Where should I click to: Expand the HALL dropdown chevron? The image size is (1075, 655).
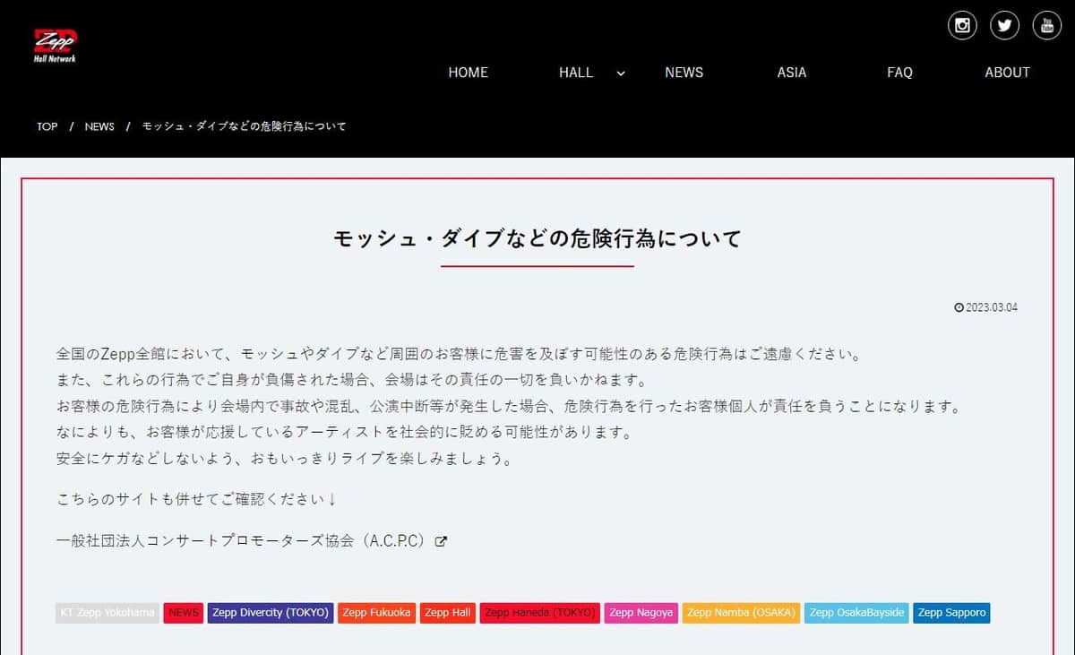pos(621,73)
